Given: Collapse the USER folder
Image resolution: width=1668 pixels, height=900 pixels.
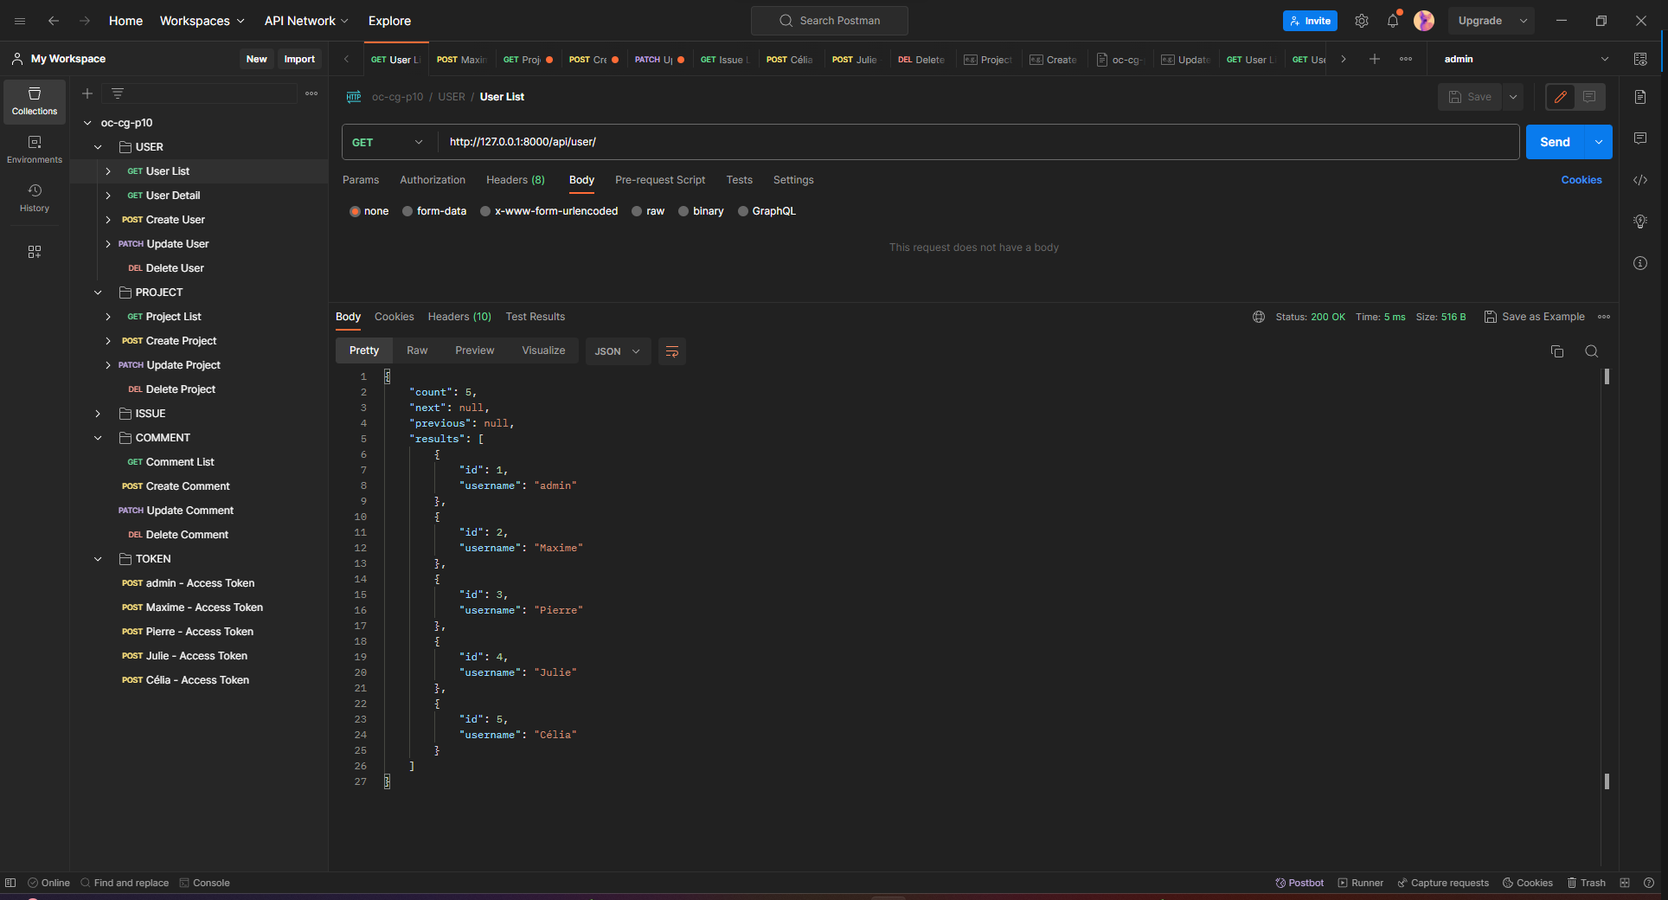Looking at the screenshot, I should tap(98, 147).
